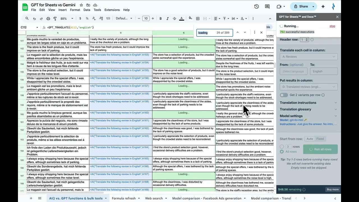Add a new sheet

31,198
